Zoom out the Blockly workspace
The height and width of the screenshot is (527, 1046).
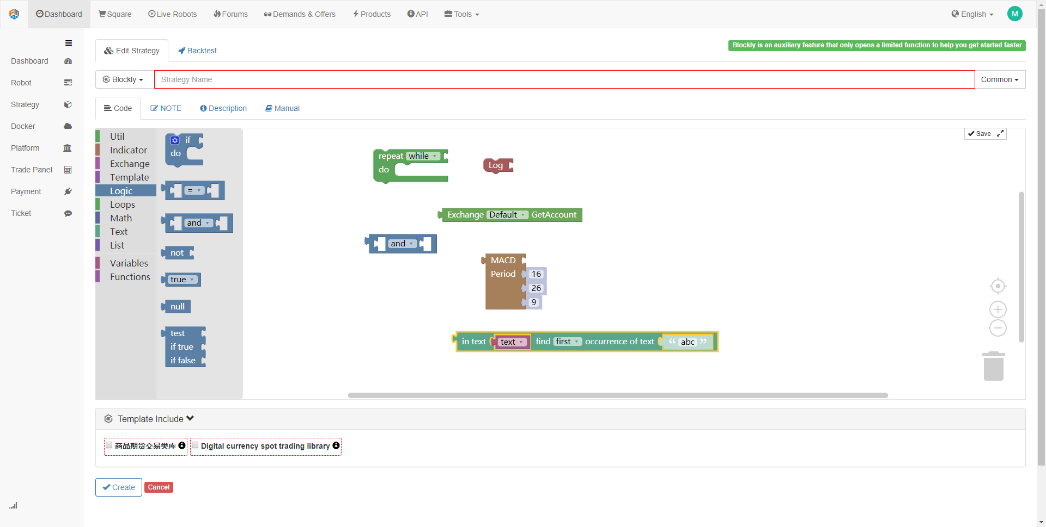pyautogui.click(x=998, y=328)
